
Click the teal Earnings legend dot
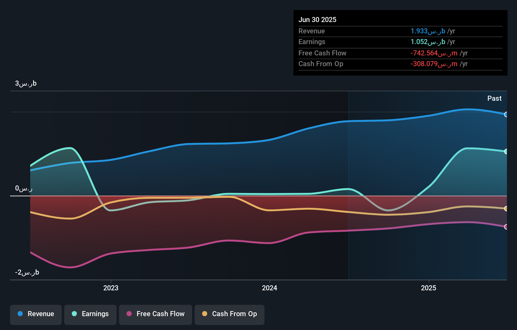click(74, 314)
